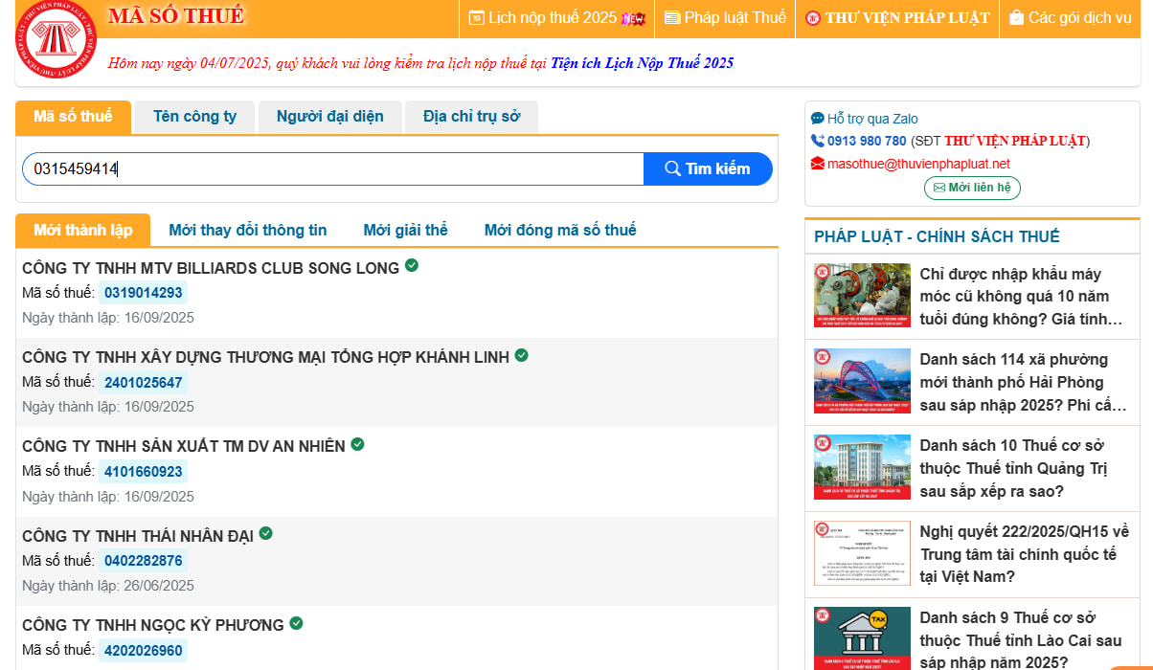
Task: Click the verified badge beside THÁI NHÂN ĐẠI
Action: click(x=266, y=533)
